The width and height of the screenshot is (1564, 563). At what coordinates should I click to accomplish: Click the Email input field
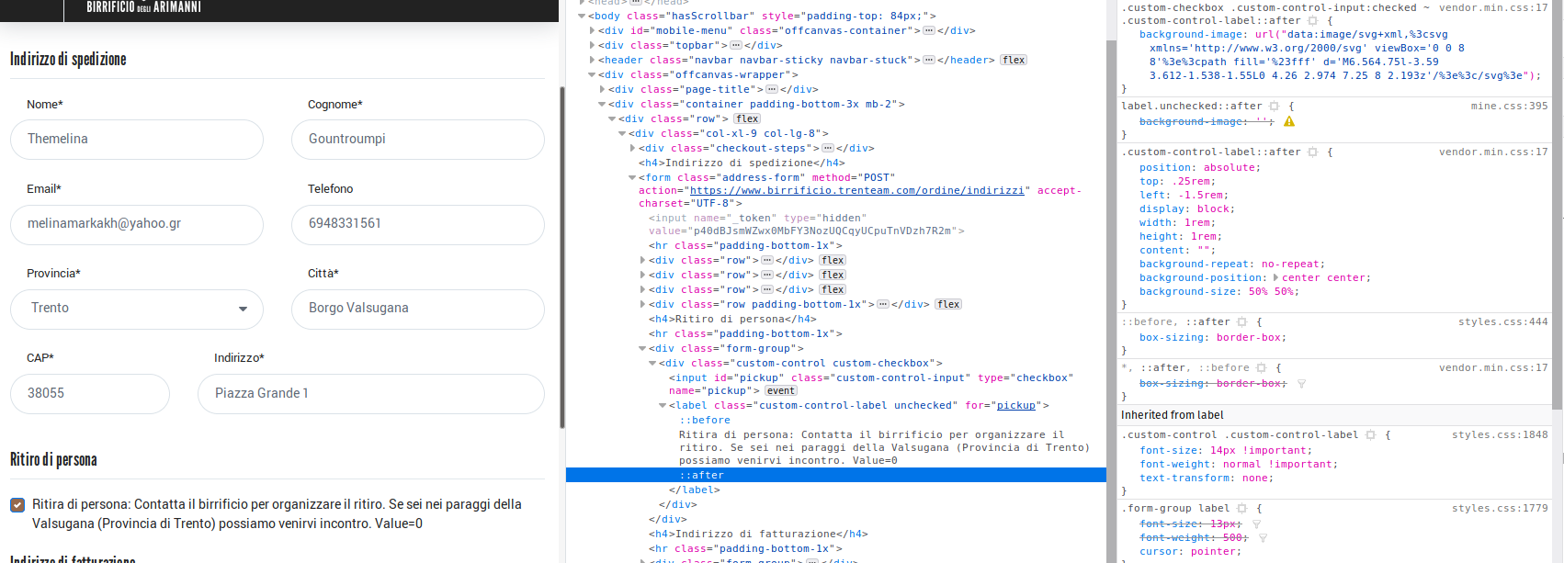[x=137, y=224]
